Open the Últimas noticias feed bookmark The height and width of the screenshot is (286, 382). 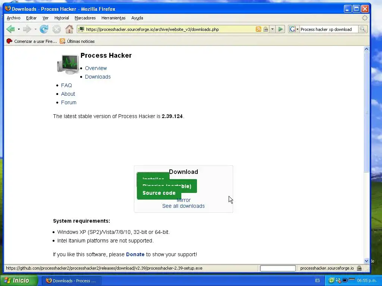point(77,41)
